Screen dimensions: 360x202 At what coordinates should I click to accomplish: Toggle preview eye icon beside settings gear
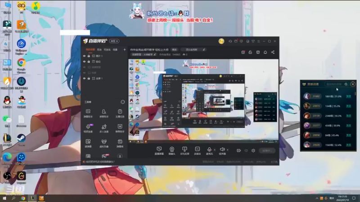pos(246,150)
